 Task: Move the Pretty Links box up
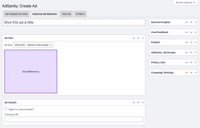point(186,62)
